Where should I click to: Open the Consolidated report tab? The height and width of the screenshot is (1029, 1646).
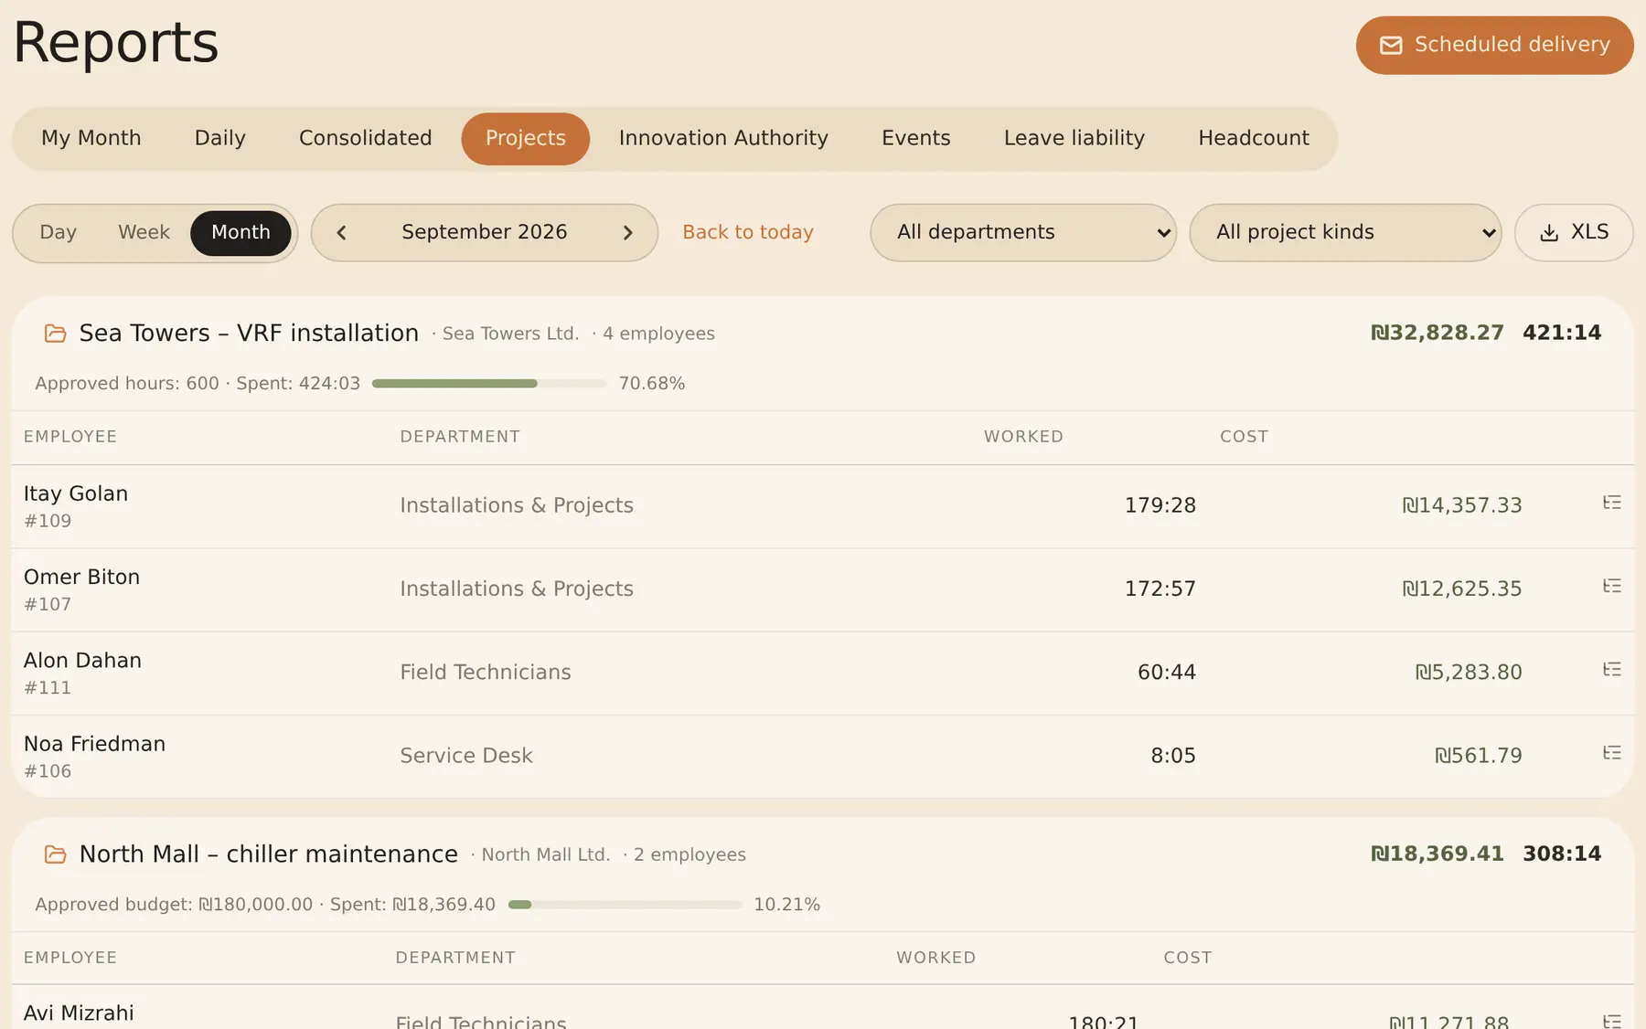pos(365,138)
